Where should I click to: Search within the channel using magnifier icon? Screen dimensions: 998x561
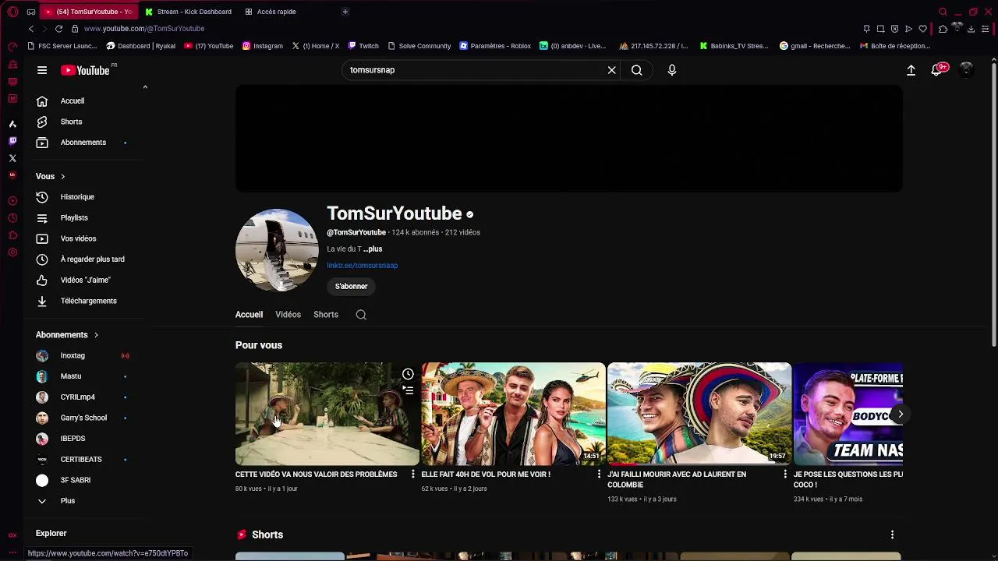click(x=361, y=315)
